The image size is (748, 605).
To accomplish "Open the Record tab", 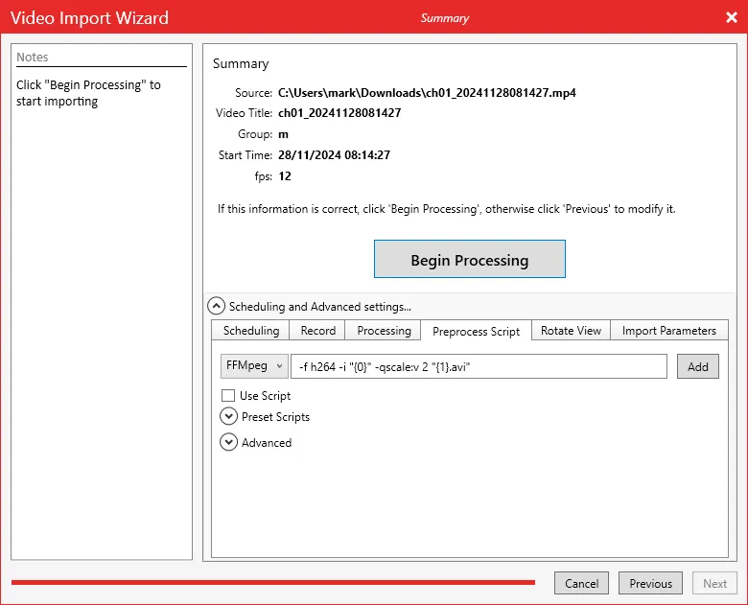I will coord(317,331).
